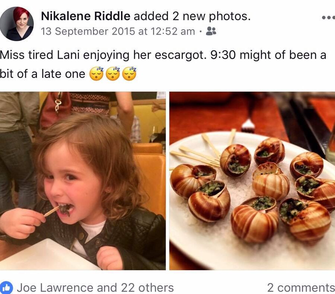This screenshot has height=294, width=335.
Task: Tap the last sleeping face emoji
Action: tap(129, 74)
